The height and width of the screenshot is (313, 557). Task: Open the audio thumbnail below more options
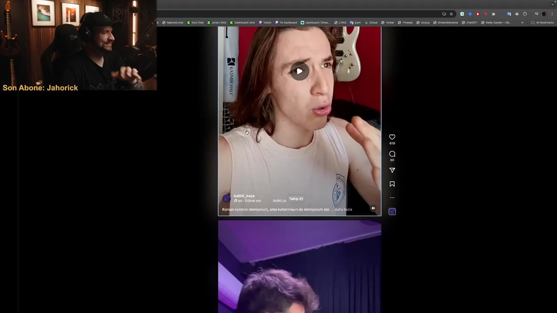[392, 212]
